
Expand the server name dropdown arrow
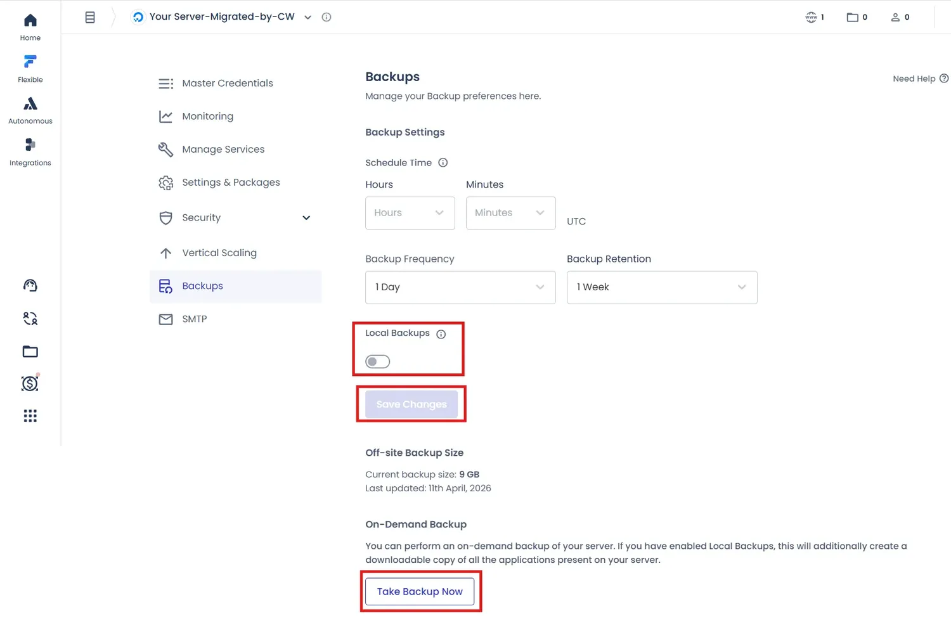click(307, 17)
